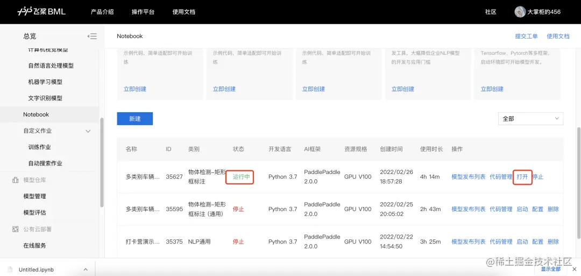581x276 pixels.
Task: Select 模型评估 in the sidebar
Action: tap(34, 213)
